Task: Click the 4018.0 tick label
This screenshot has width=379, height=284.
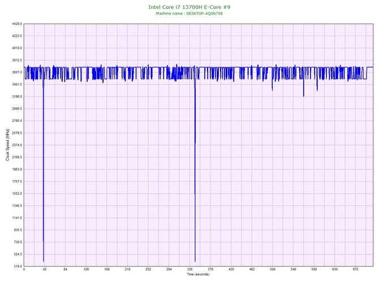Action: pyautogui.click(x=17, y=48)
